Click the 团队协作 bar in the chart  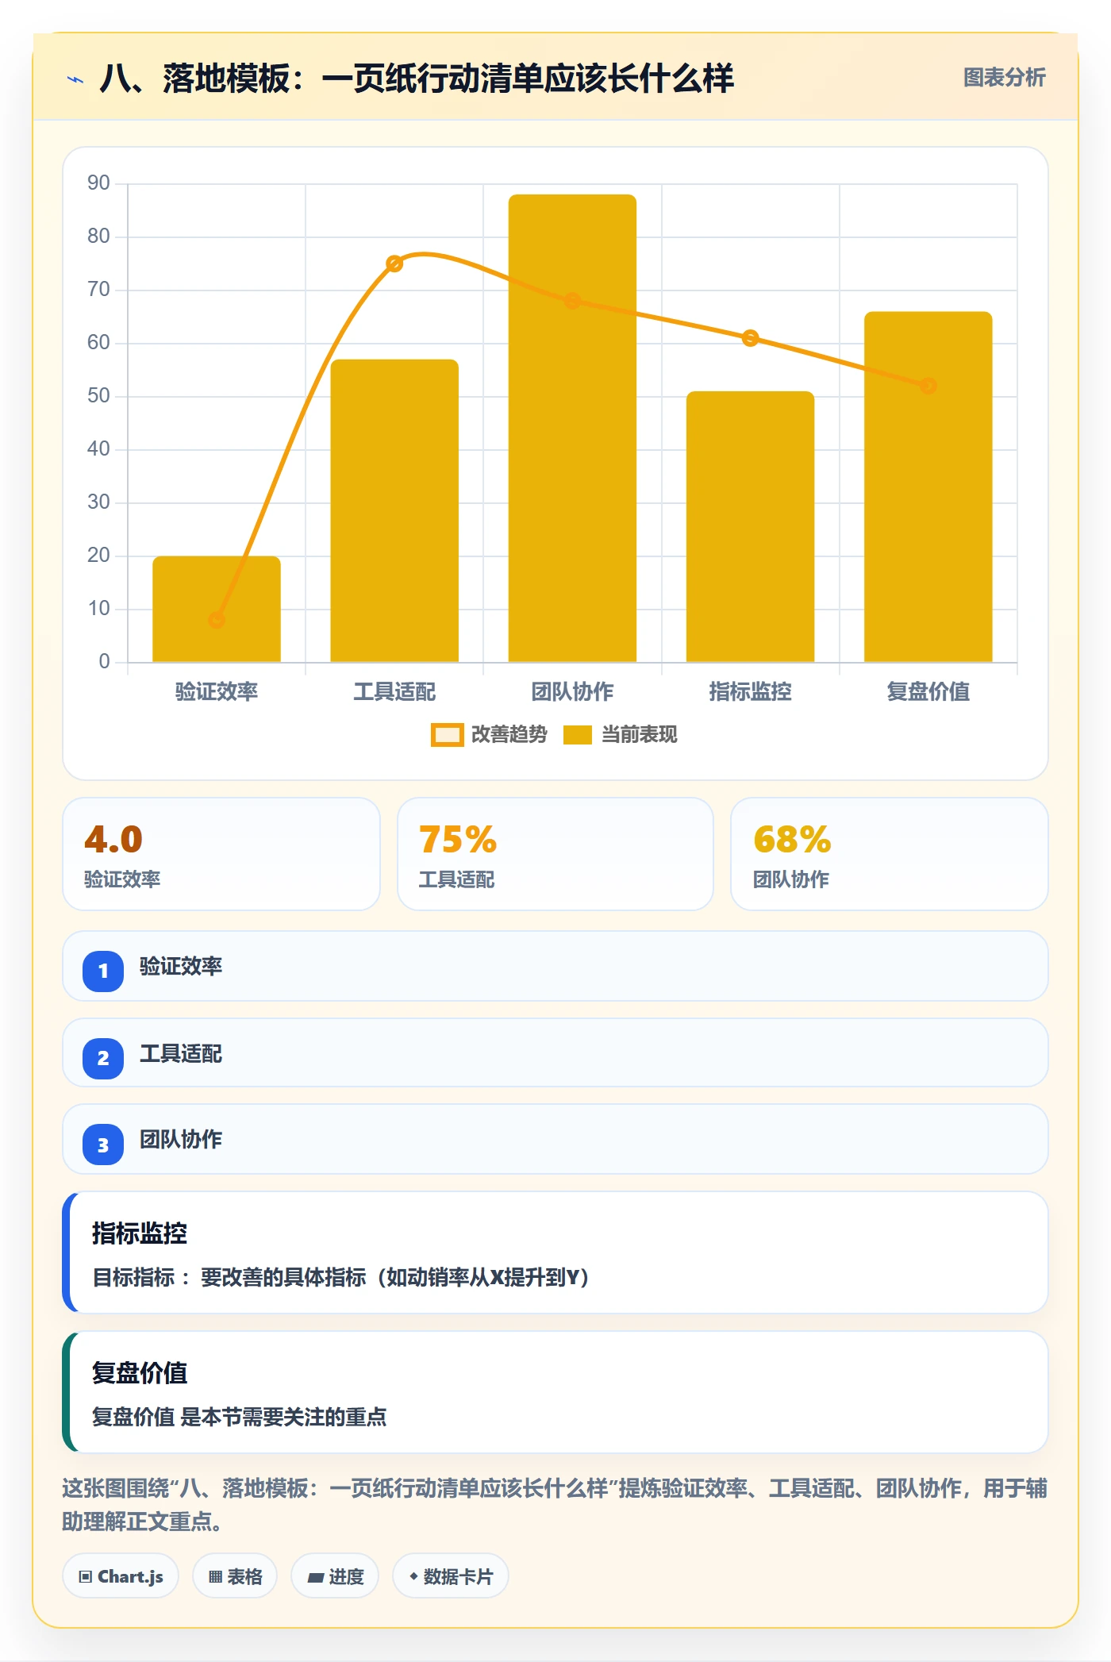(x=572, y=428)
